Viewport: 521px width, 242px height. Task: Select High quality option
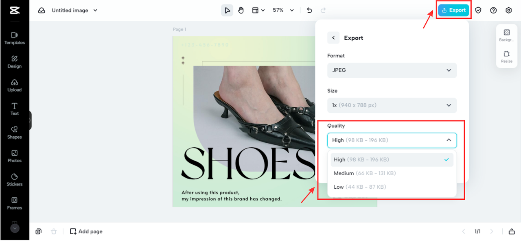(392, 159)
